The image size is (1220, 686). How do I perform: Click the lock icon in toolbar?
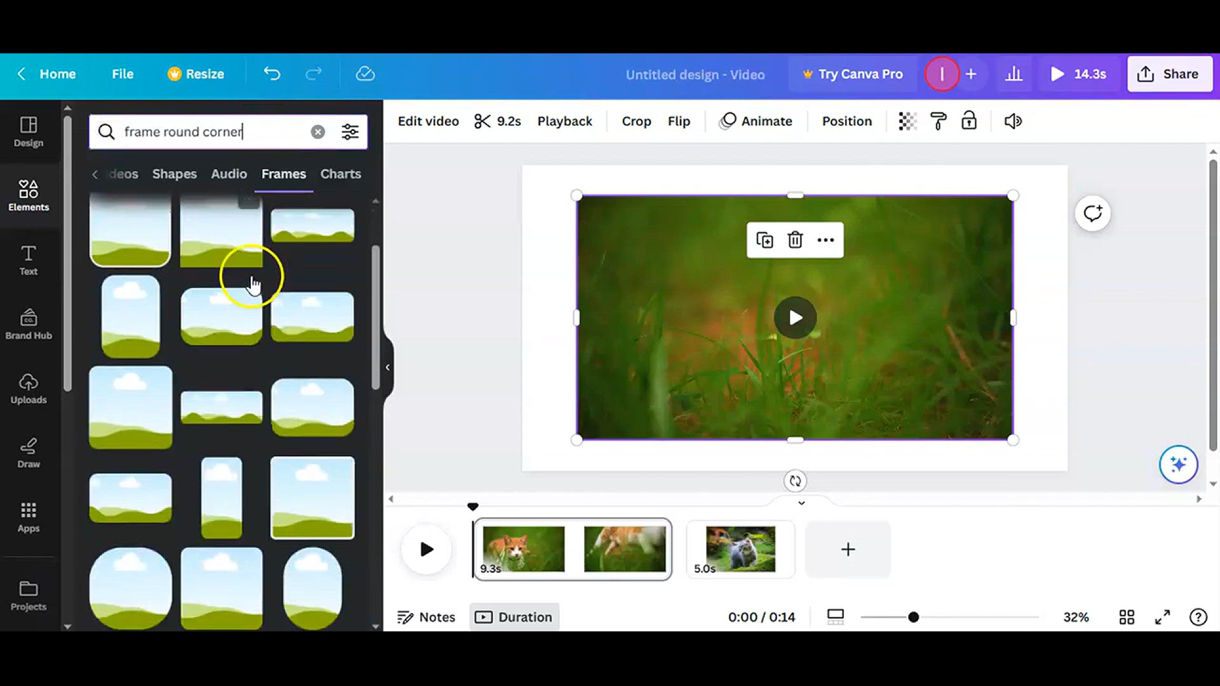click(969, 121)
